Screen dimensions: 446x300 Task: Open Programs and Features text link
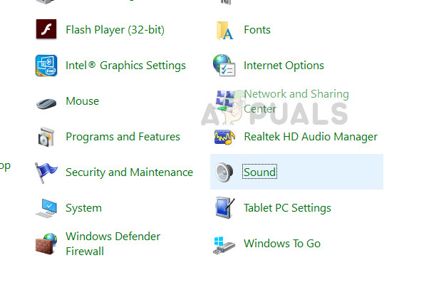123,137
